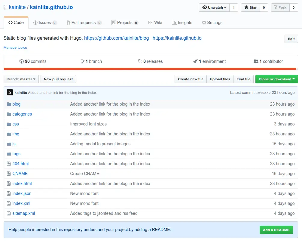Open the https://kainlite.github.io website link

(x=177, y=38)
